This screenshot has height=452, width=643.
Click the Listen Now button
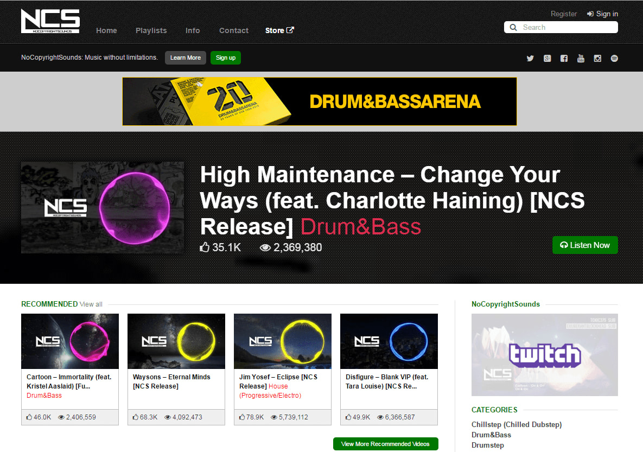coord(585,245)
